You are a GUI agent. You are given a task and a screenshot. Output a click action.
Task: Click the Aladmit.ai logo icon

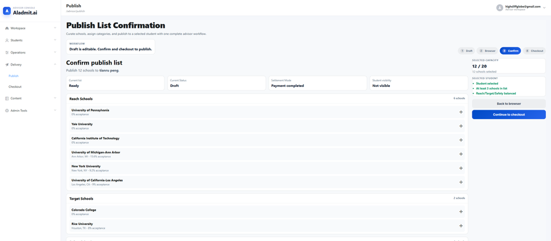click(x=7, y=11)
